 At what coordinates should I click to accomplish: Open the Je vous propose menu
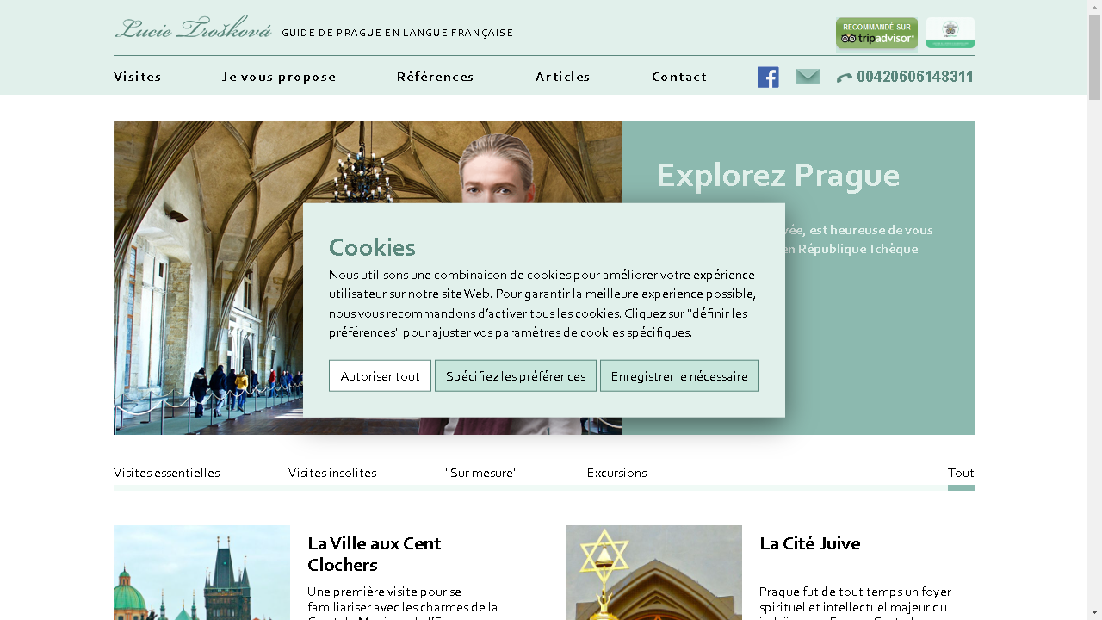[279, 77]
